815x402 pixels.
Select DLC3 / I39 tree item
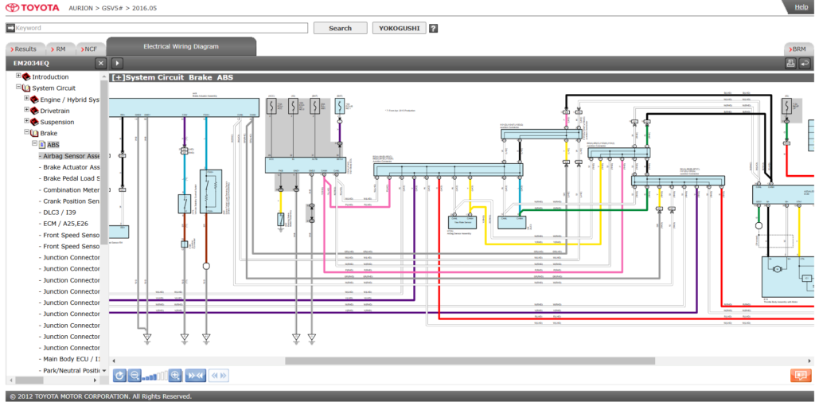coord(59,213)
